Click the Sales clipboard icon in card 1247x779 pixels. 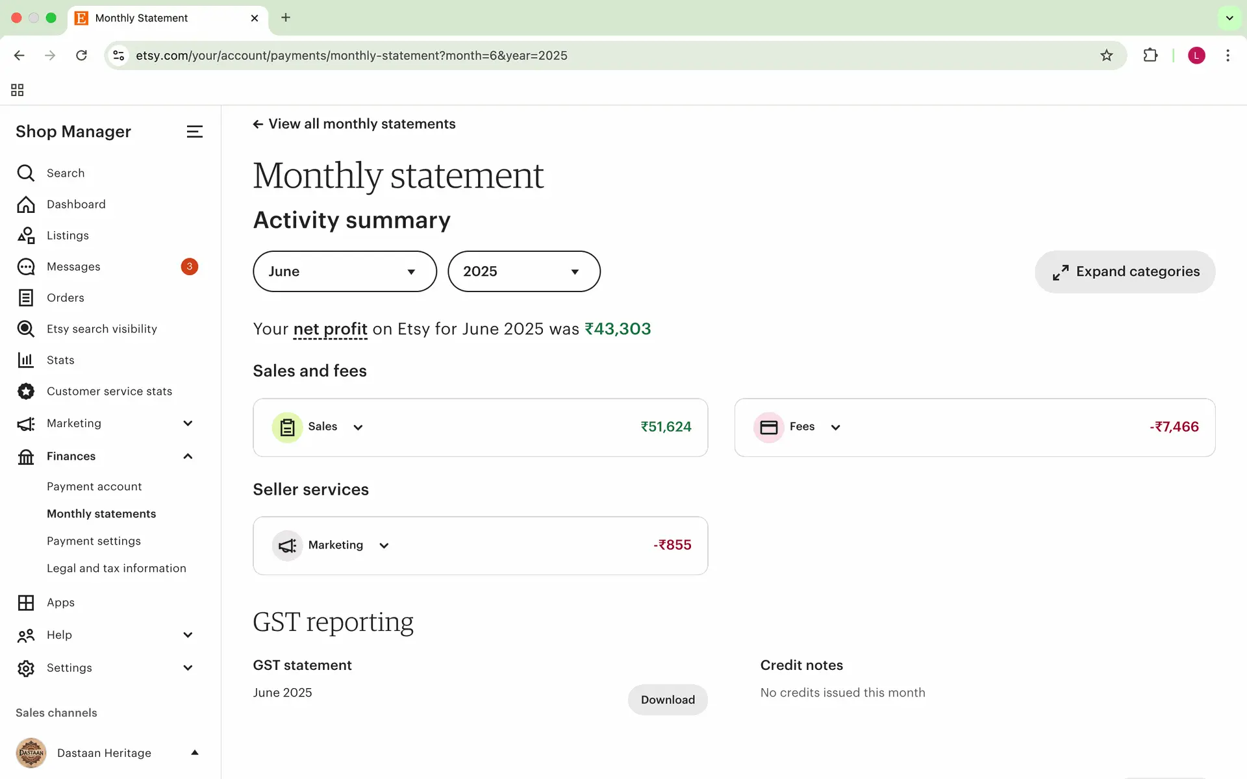287,427
